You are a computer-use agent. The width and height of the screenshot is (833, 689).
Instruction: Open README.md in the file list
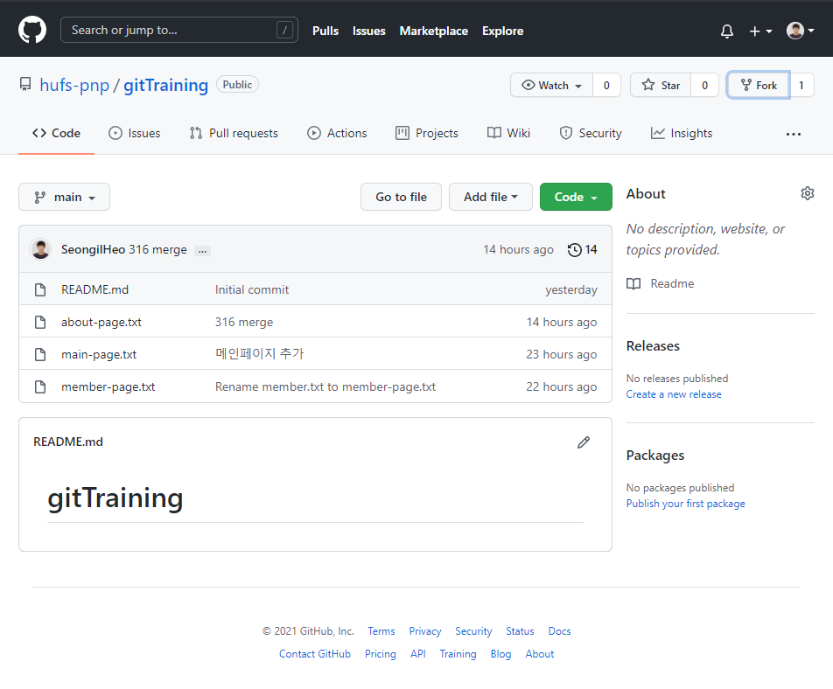pos(94,289)
